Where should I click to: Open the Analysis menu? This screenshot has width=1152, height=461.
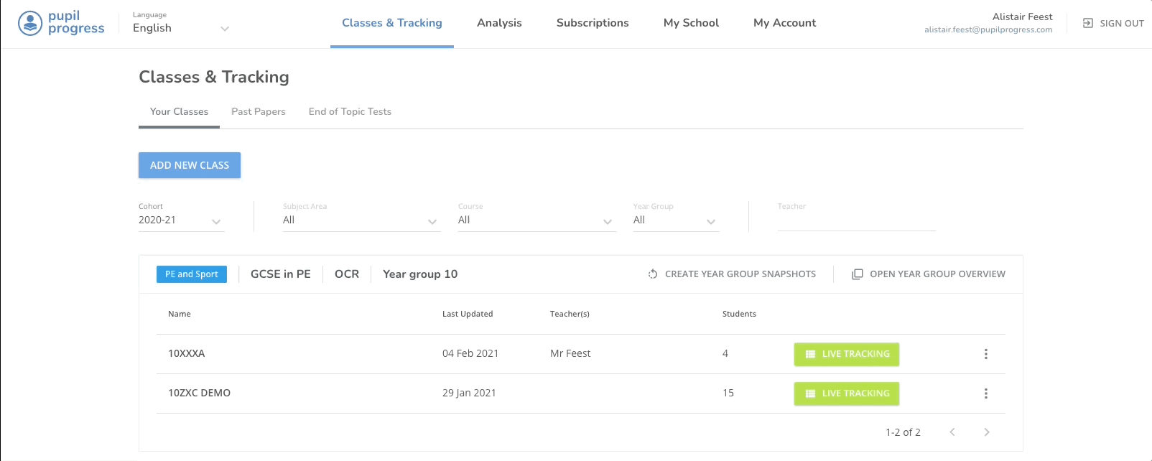499,23
